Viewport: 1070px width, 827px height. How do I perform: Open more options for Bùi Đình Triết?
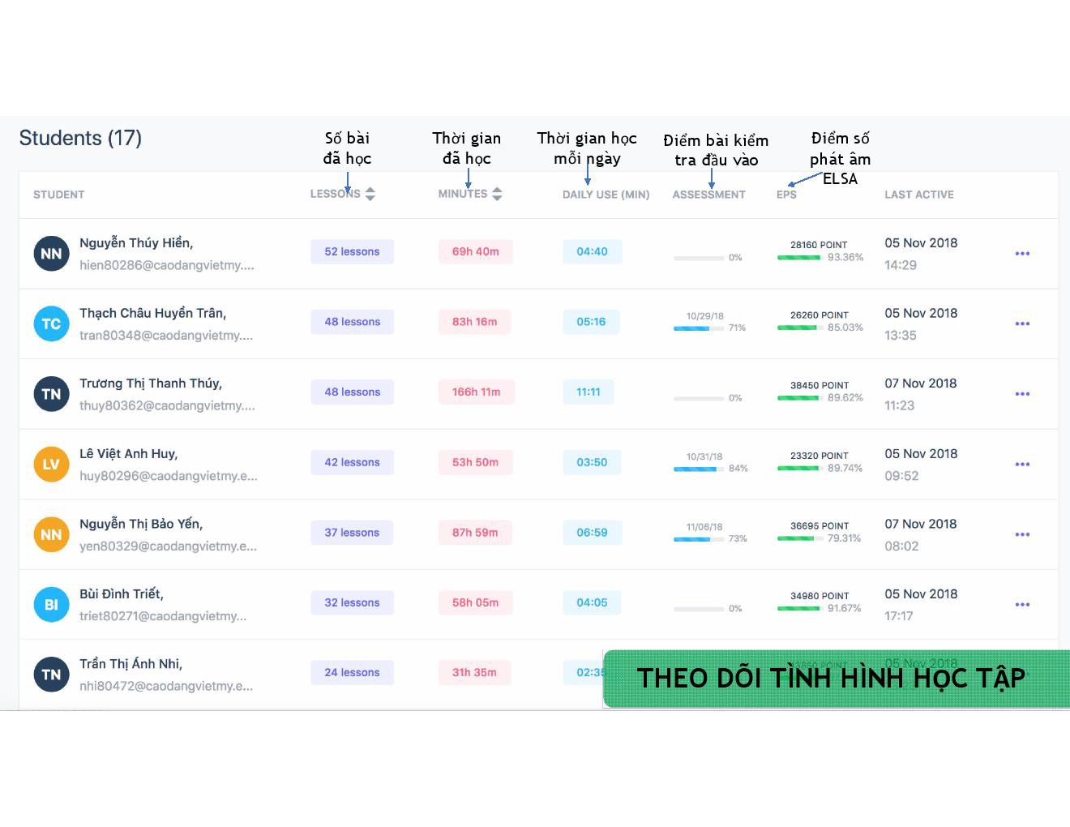pyautogui.click(x=1022, y=605)
